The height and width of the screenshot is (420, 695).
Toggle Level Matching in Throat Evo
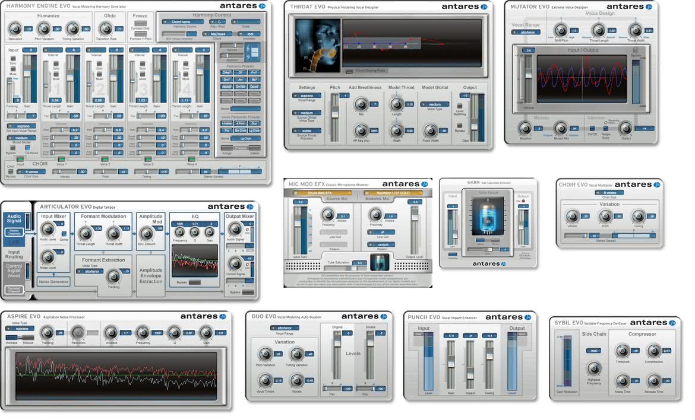460,107
